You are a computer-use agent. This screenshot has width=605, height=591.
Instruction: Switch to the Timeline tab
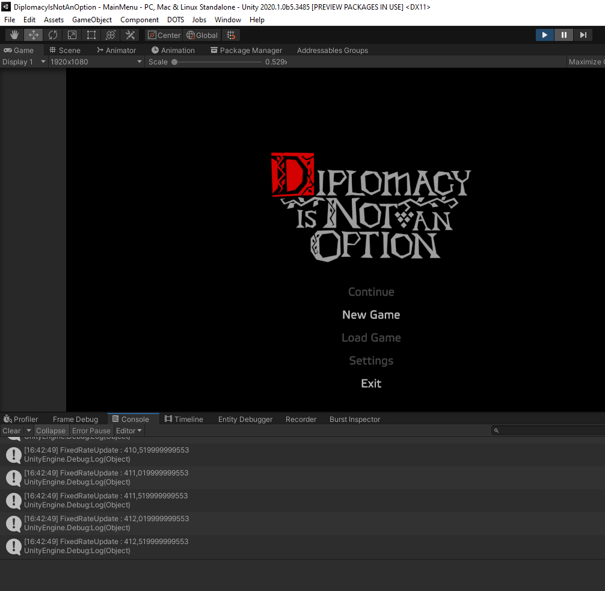point(184,419)
